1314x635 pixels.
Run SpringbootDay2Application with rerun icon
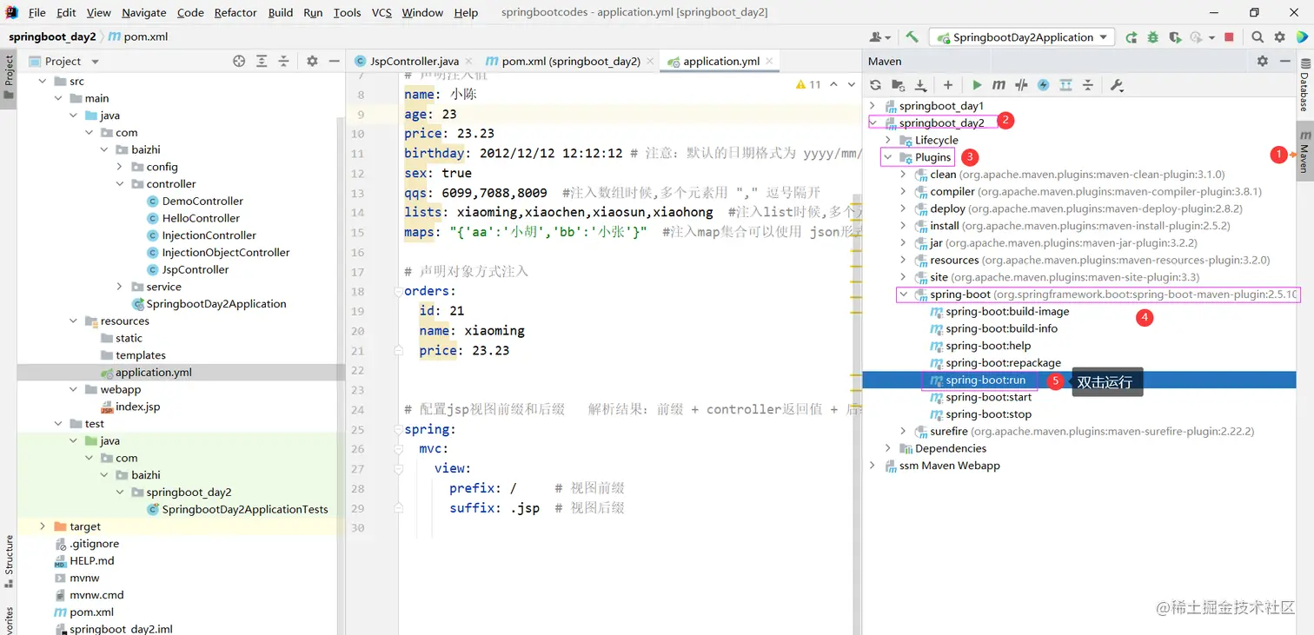pos(1131,37)
